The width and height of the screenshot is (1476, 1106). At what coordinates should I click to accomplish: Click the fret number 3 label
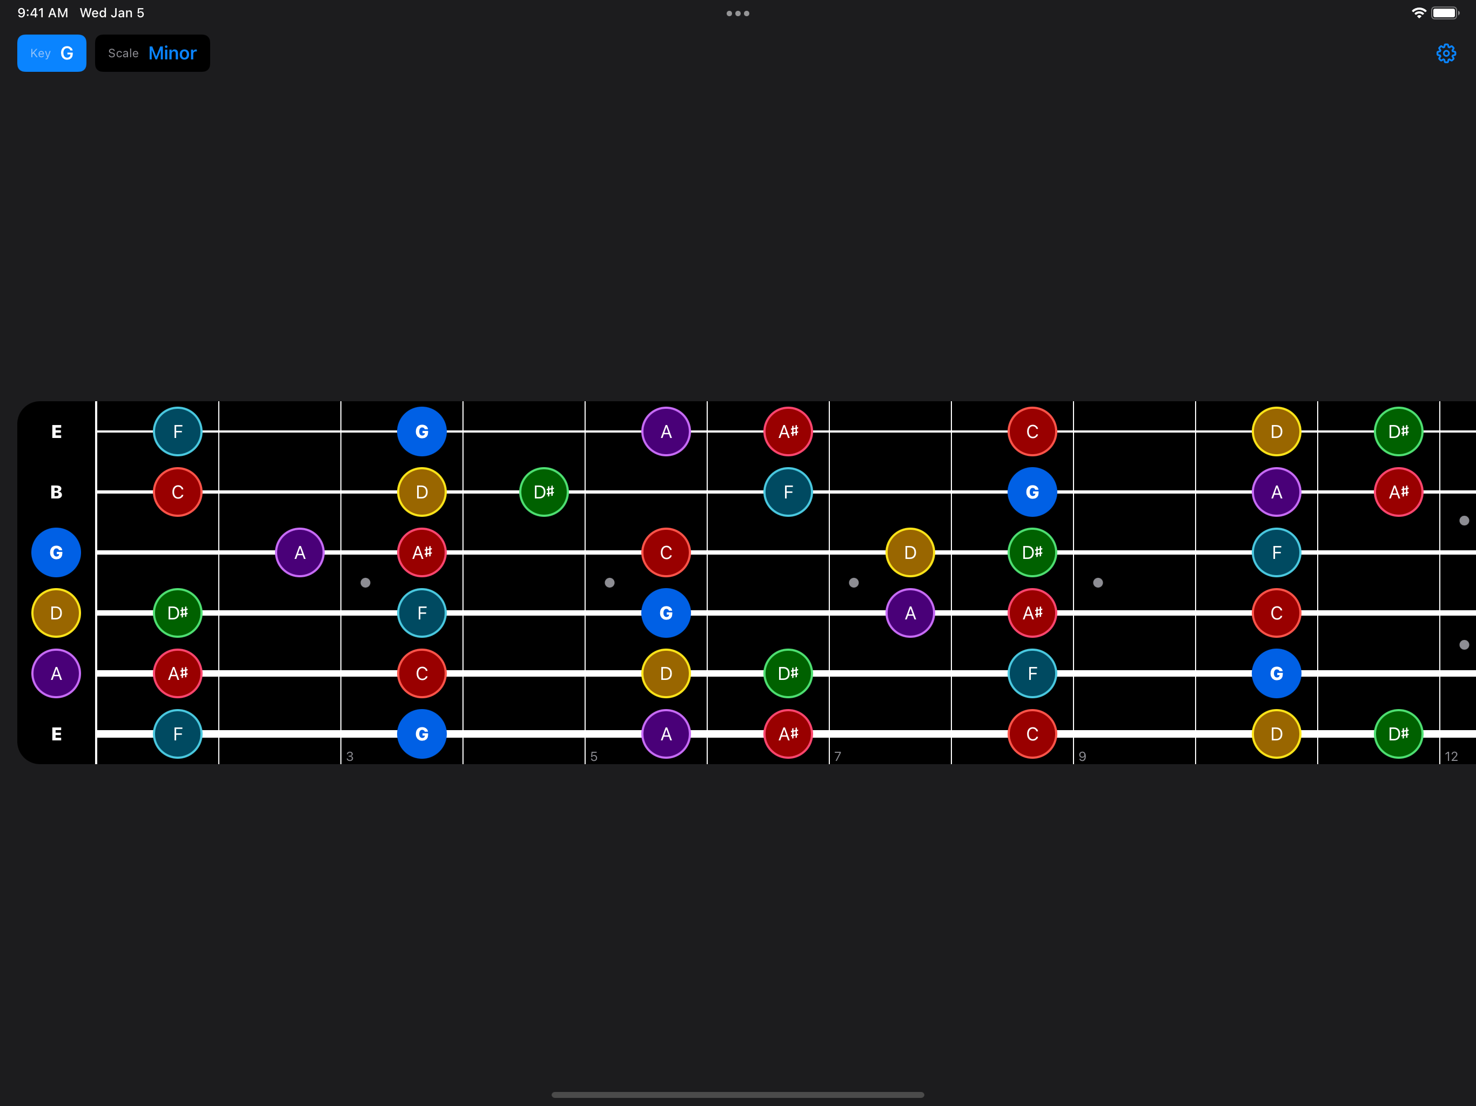[x=350, y=757]
